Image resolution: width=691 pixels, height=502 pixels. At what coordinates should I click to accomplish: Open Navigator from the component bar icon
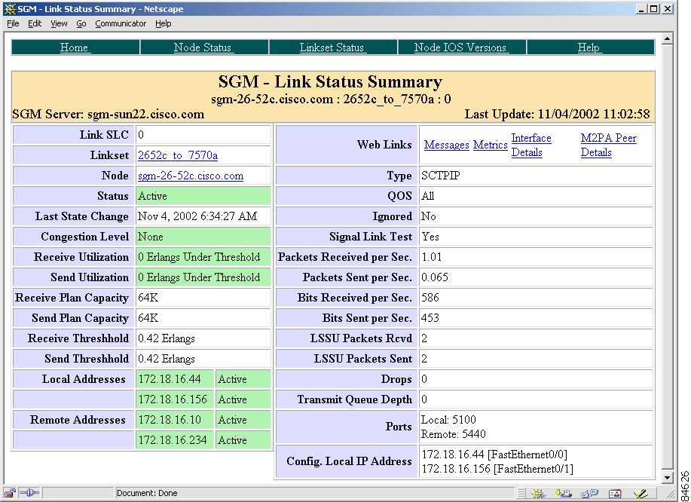pyautogui.click(x=538, y=493)
